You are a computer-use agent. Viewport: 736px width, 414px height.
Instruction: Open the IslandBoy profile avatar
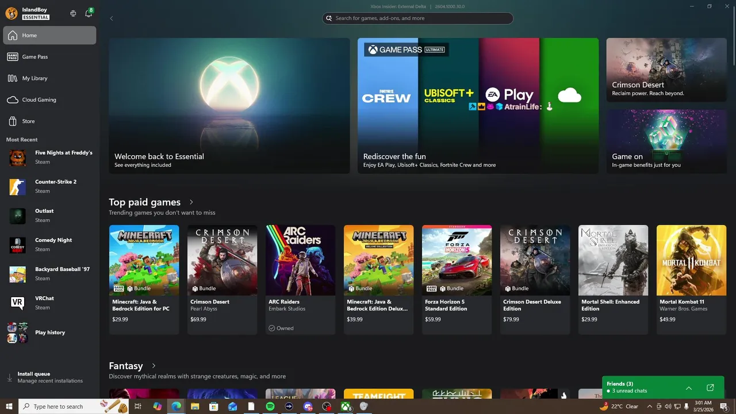(x=11, y=13)
